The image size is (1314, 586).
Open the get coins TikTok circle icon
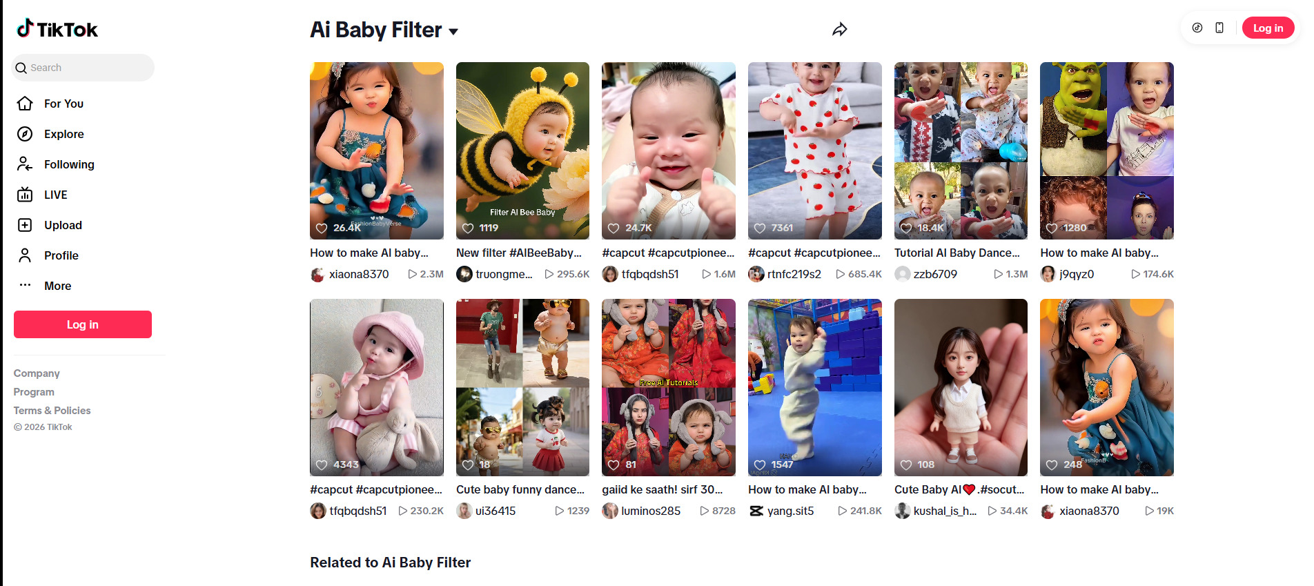pyautogui.click(x=1197, y=28)
